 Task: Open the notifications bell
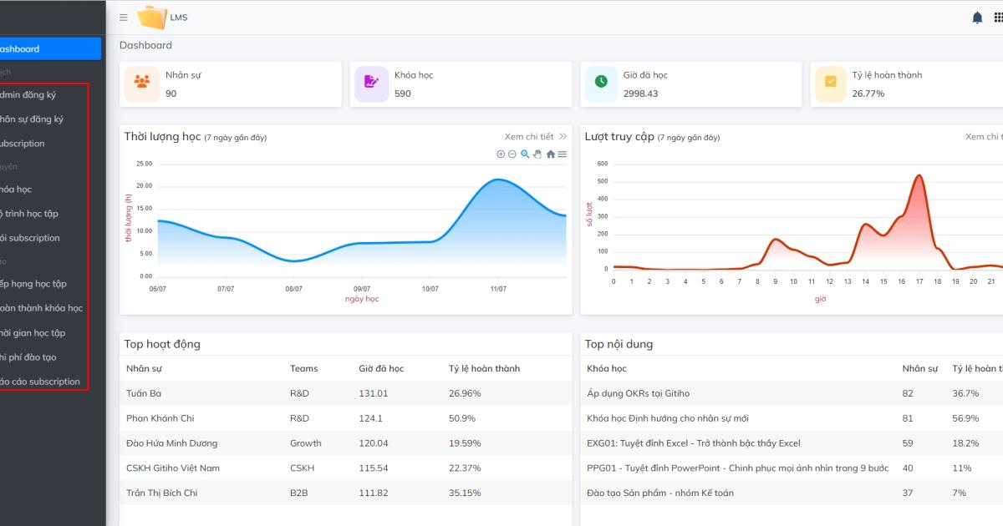tap(977, 18)
